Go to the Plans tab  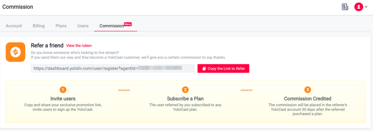pos(61,26)
